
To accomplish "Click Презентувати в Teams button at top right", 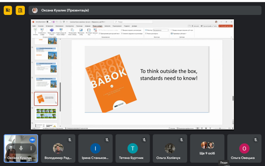I will coord(209,26).
